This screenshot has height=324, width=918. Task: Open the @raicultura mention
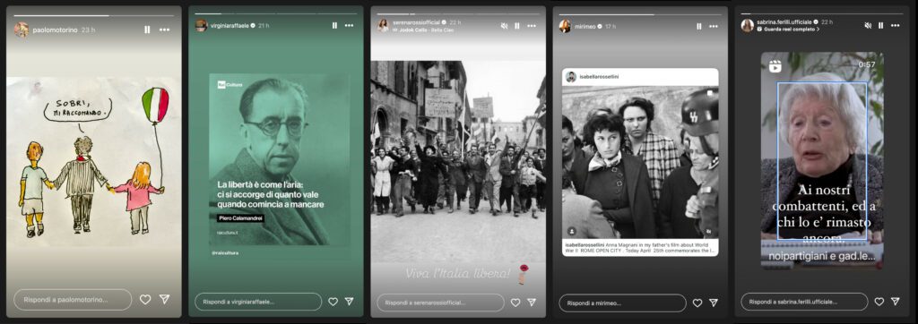[225, 252]
